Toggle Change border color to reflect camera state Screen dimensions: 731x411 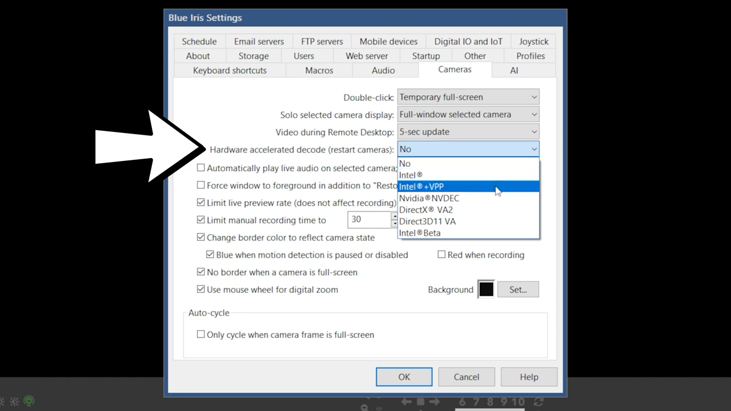(201, 237)
